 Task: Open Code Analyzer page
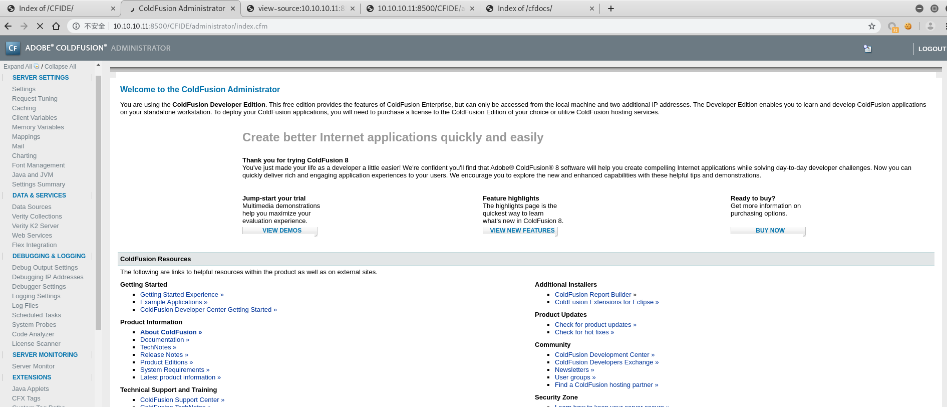pos(33,334)
